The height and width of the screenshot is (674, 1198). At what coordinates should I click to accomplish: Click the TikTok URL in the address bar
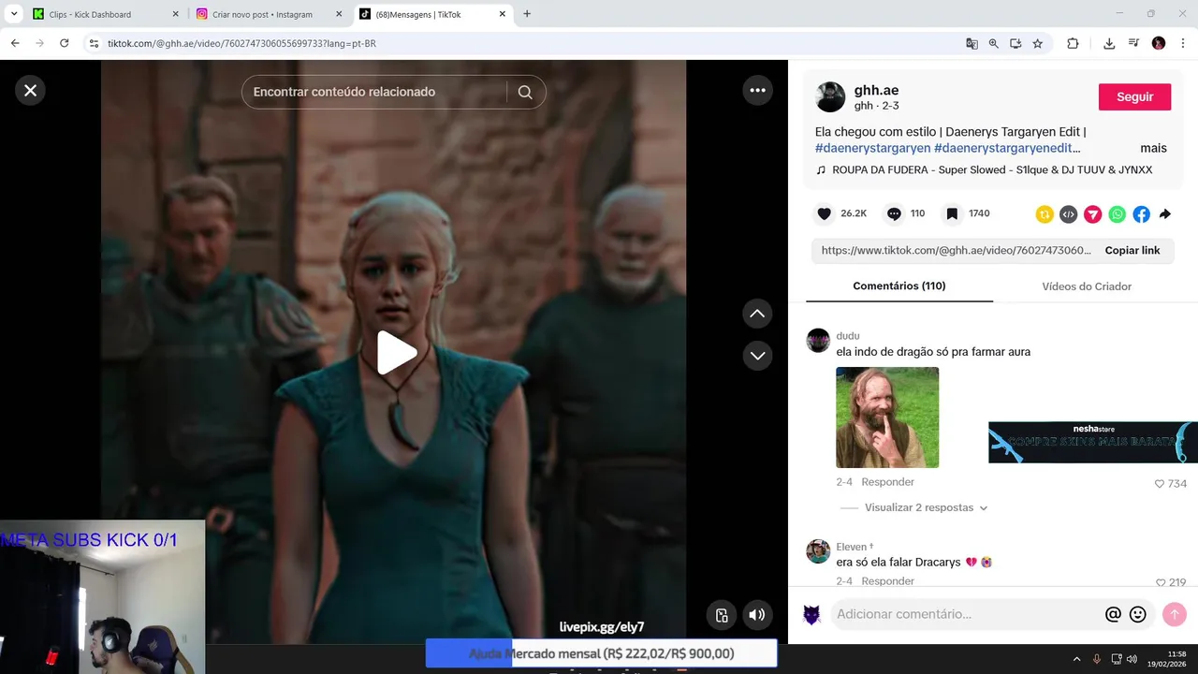coord(241,43)
